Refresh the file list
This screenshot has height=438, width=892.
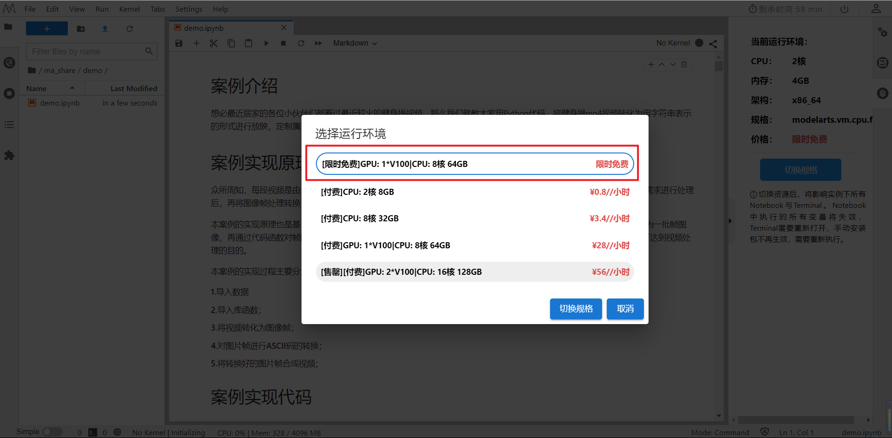pyautogui.click(x=130, y=29)
